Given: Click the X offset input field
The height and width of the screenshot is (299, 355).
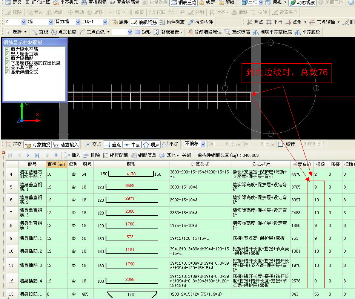Looking at the screenshot, I should click(x=224, y=144).
